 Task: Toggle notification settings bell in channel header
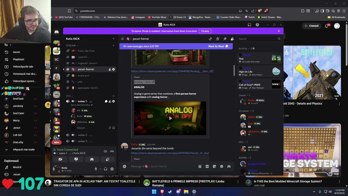[217, 39]
